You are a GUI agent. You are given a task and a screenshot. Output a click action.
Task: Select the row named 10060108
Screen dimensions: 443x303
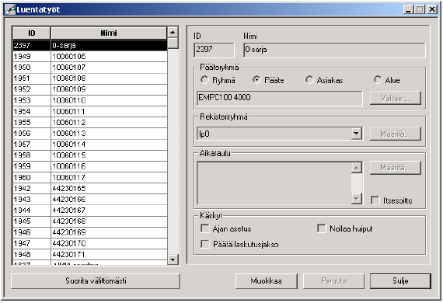click(90, 78)
